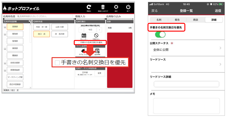
Task: Expand the 営業部 department tree node
Action: pos(5,27)
